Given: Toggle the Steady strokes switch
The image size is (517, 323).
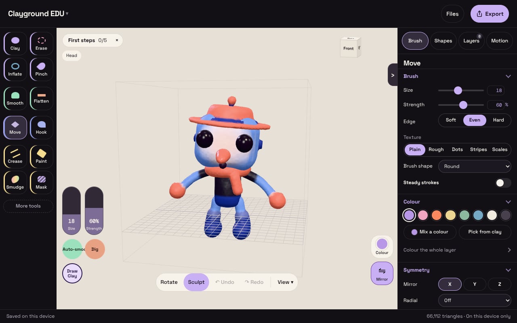Looking at the screenshot, I should click(x=503, y=182).
